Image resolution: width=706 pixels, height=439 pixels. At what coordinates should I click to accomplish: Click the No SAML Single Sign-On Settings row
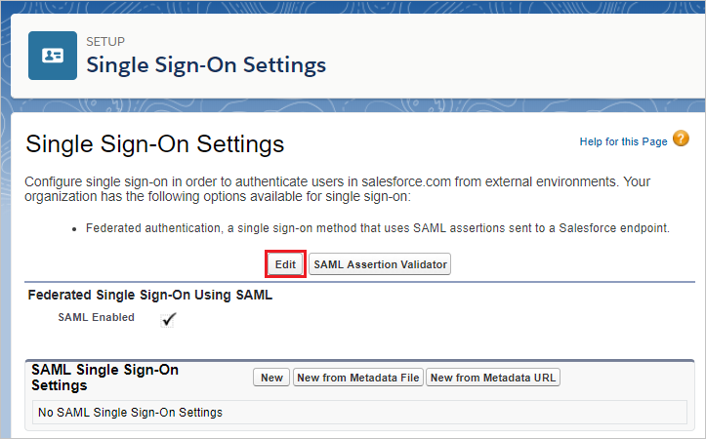point(359,412)
